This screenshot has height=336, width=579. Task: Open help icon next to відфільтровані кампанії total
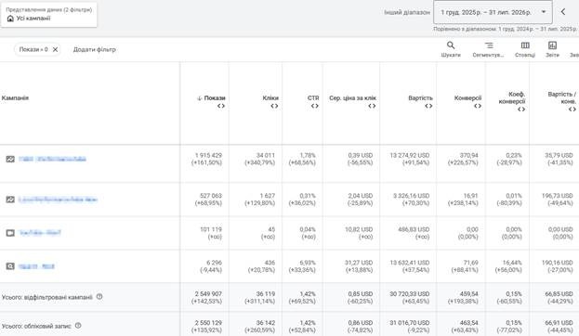pos(99,296)
